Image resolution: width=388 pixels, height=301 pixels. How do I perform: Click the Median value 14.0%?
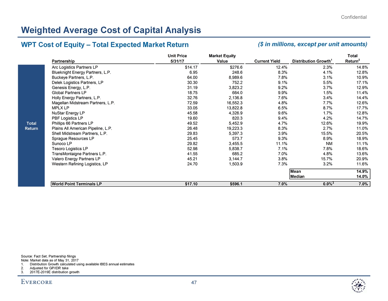point(362,176)
